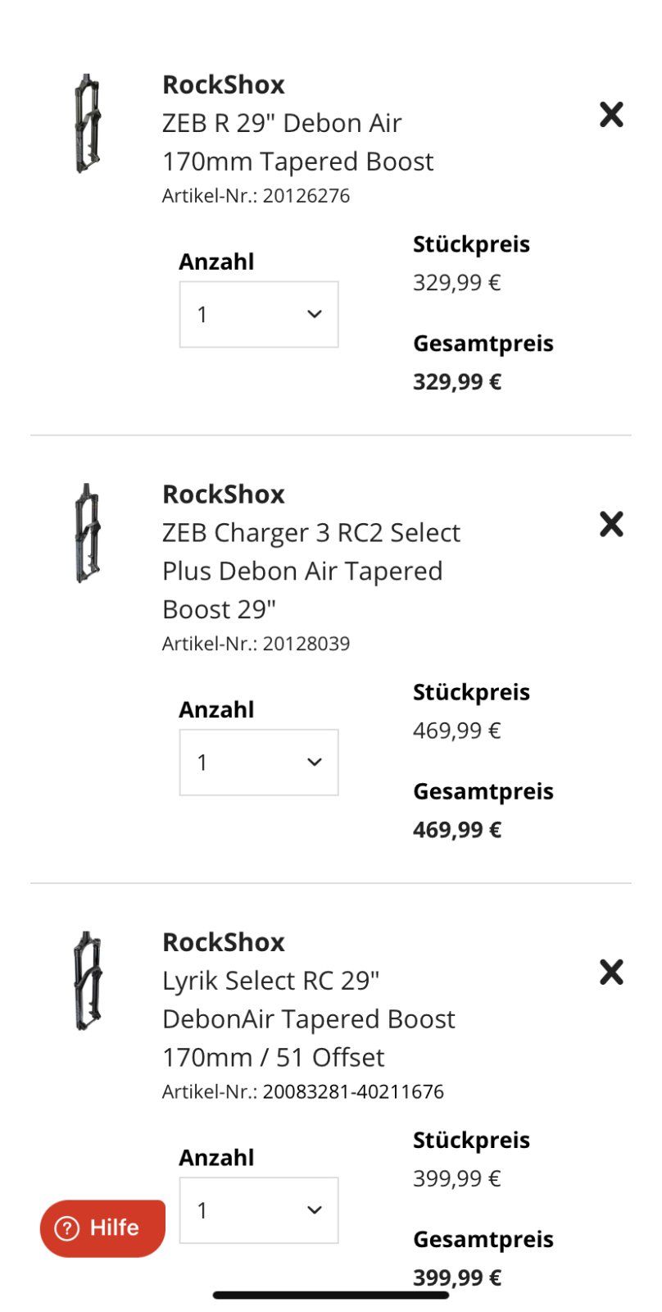
Task: Open the ZEB R 29" fork thumbnail
Action: 88,124
